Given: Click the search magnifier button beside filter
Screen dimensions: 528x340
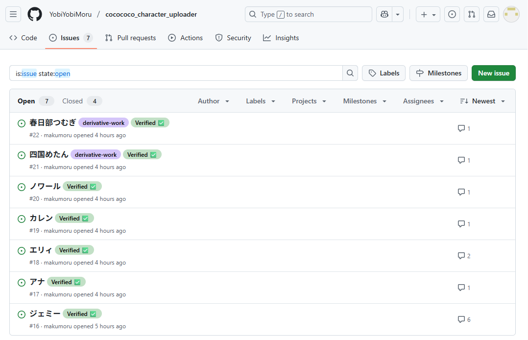Looking at the screenshot, I should pyautogui.click(x=350, y=73).
